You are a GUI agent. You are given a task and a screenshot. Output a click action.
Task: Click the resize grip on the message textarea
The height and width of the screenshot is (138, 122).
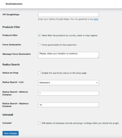click(x=98, y=57)
